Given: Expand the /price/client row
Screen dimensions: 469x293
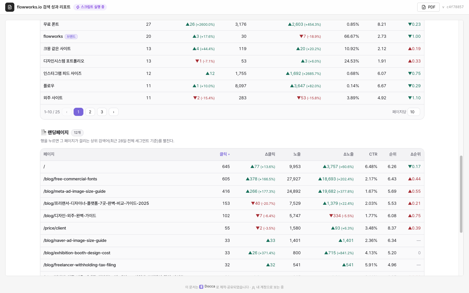Looking at the screenshot, I should point(232,228).
